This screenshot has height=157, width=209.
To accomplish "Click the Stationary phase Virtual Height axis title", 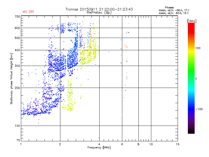I will tap(11, 79).
